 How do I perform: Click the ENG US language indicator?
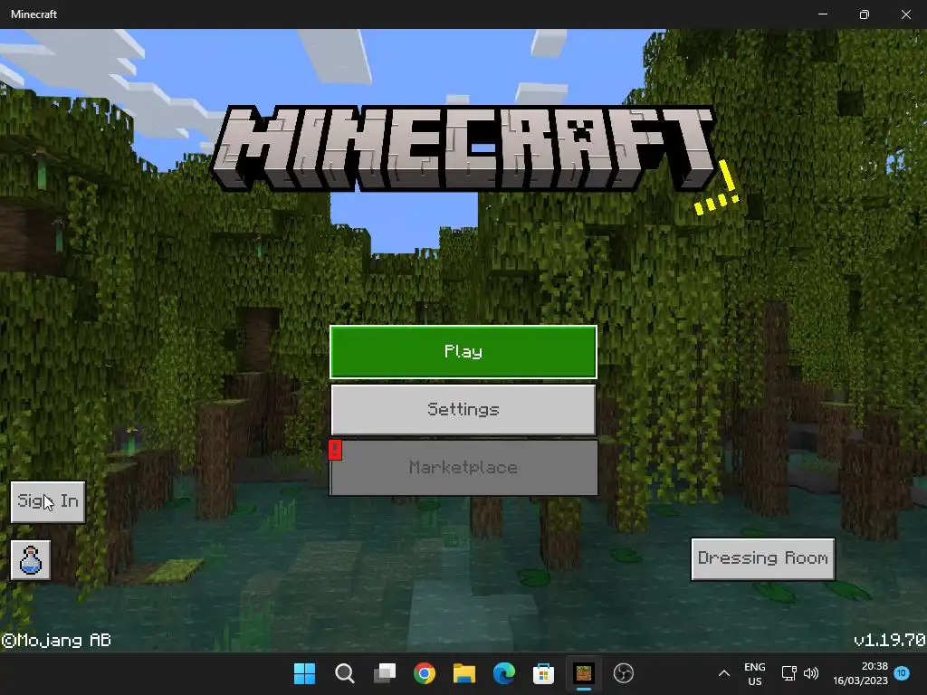[754, 673]
